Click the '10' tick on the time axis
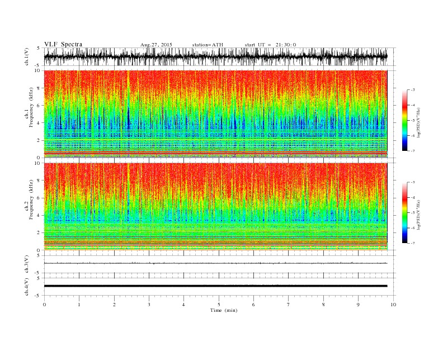 393,305
